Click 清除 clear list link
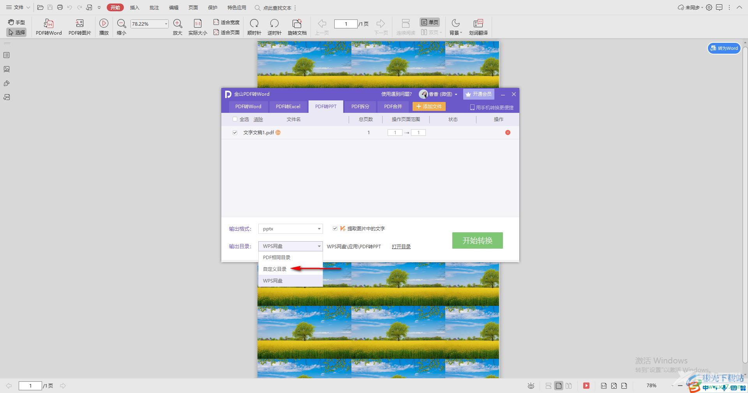This screenshot has width=748, height=393. 258,119
